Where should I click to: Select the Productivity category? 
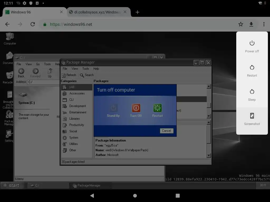77,125
